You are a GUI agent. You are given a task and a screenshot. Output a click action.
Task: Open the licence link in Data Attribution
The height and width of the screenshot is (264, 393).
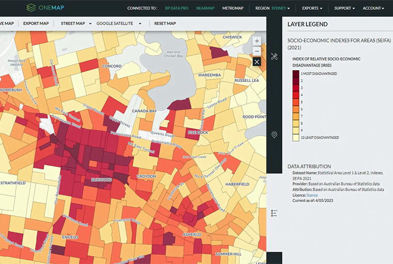click(313, 195)
